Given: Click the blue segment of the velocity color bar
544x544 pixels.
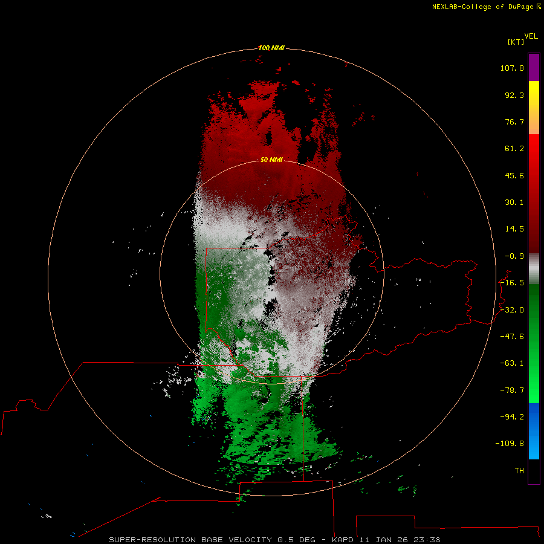Looking at the screenshot, I should (534, 431).
